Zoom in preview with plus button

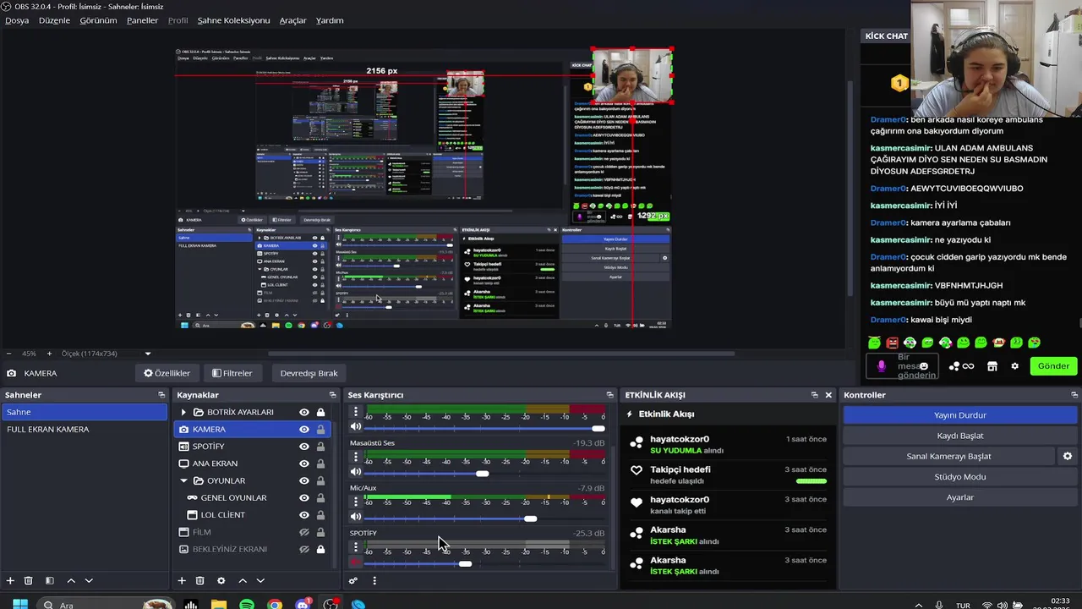pyautogui.click(x=49, y=354)
